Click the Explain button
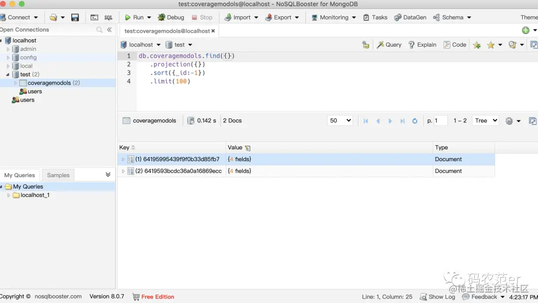Image resolution: width=538 pixels, height=303 pixels. pyautogui.click(x=422, y=45)
